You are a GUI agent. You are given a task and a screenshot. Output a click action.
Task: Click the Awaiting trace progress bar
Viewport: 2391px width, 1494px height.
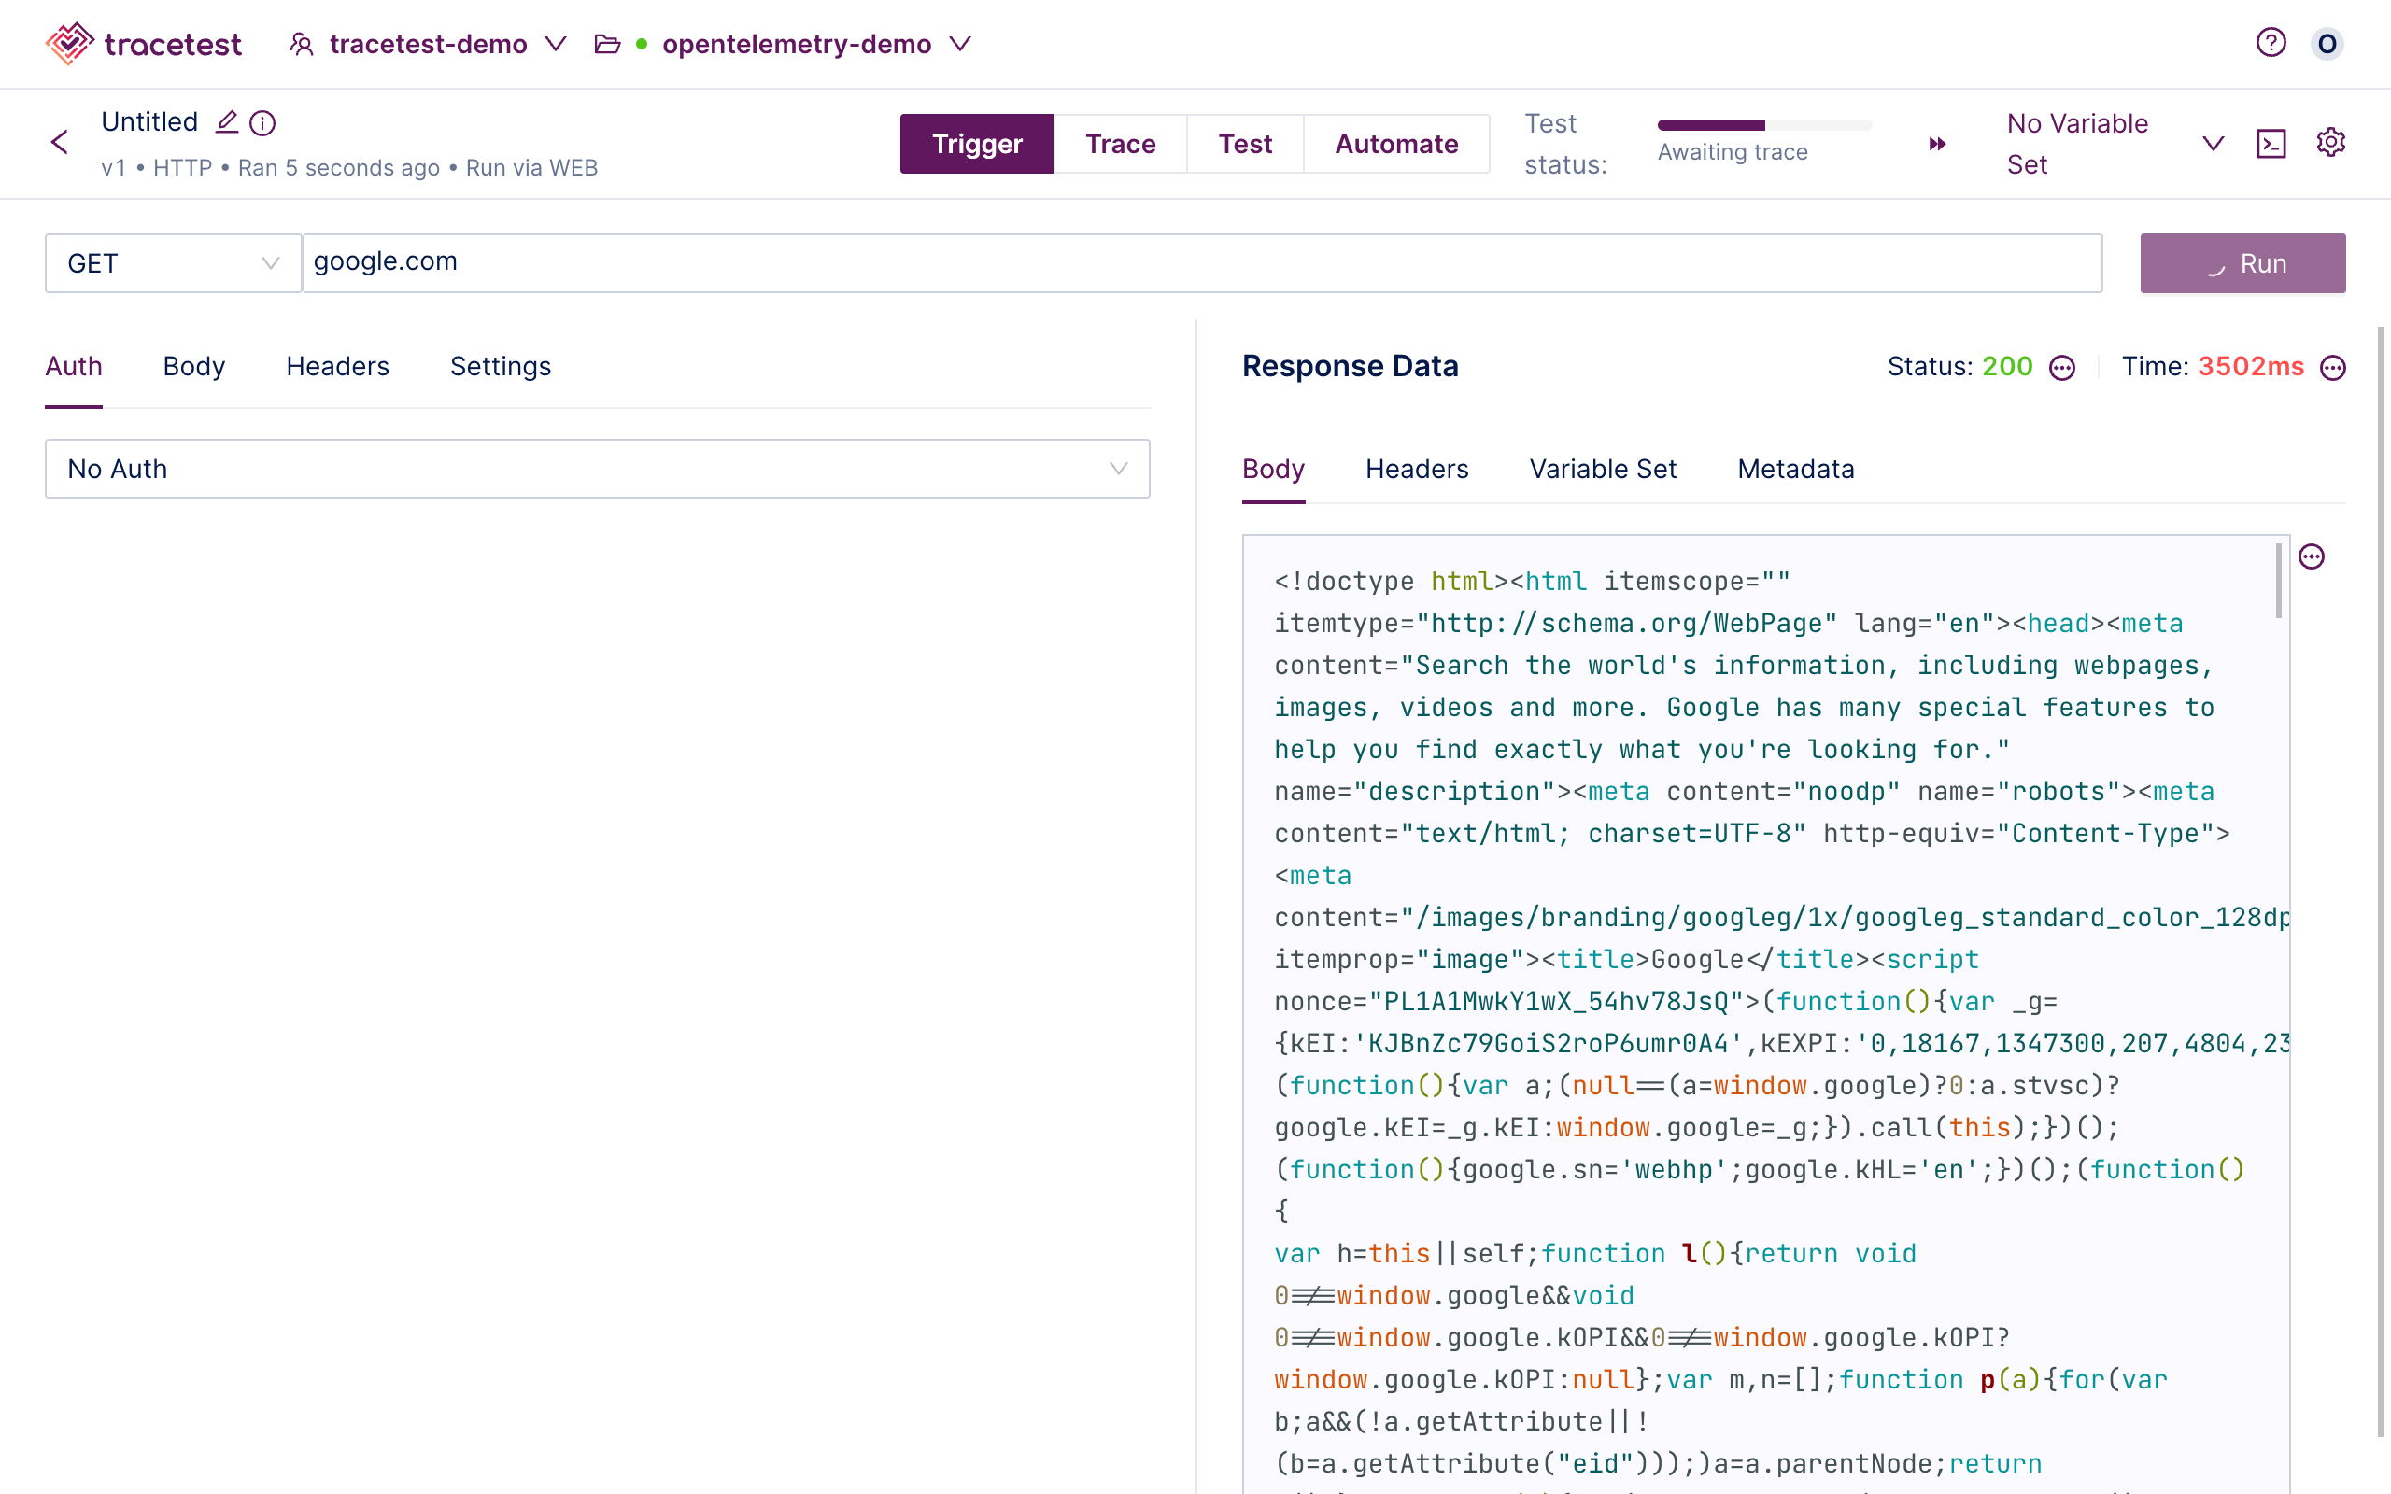(x=1764, y=124)
